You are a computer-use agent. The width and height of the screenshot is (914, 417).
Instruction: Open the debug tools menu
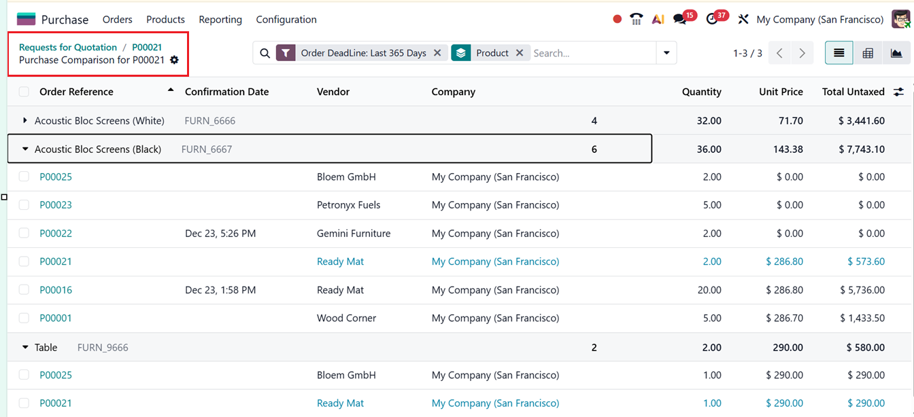click(x=743, y=18)
